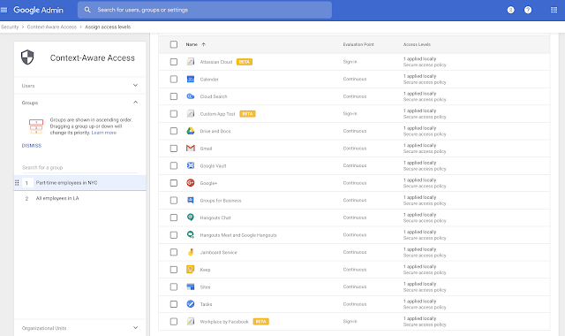
Task: Click the Sites app name
Action: pyautogui.click(x=205, y=286)
